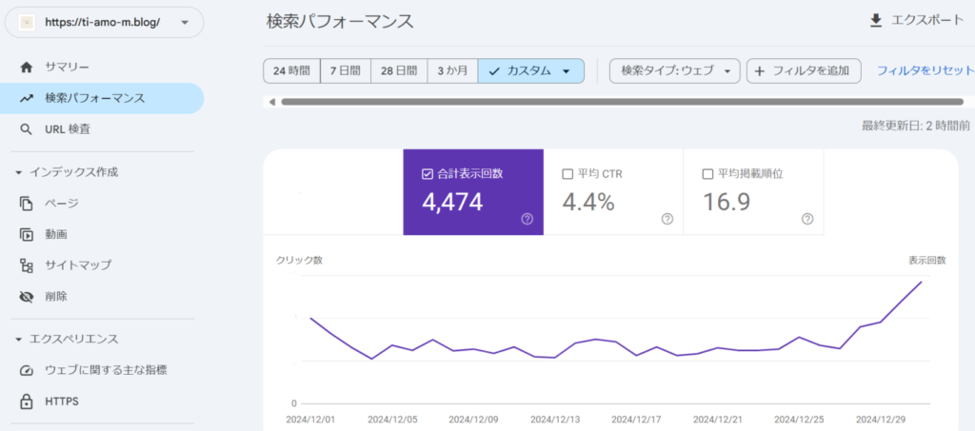Click the 削除 crossed-eye icon
The width and height of the screenshot is (975, 431).
point(27,297)
